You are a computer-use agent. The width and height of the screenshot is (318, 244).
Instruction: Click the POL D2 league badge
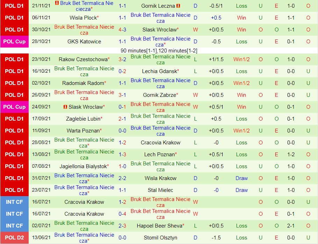(x=14, y=238)
